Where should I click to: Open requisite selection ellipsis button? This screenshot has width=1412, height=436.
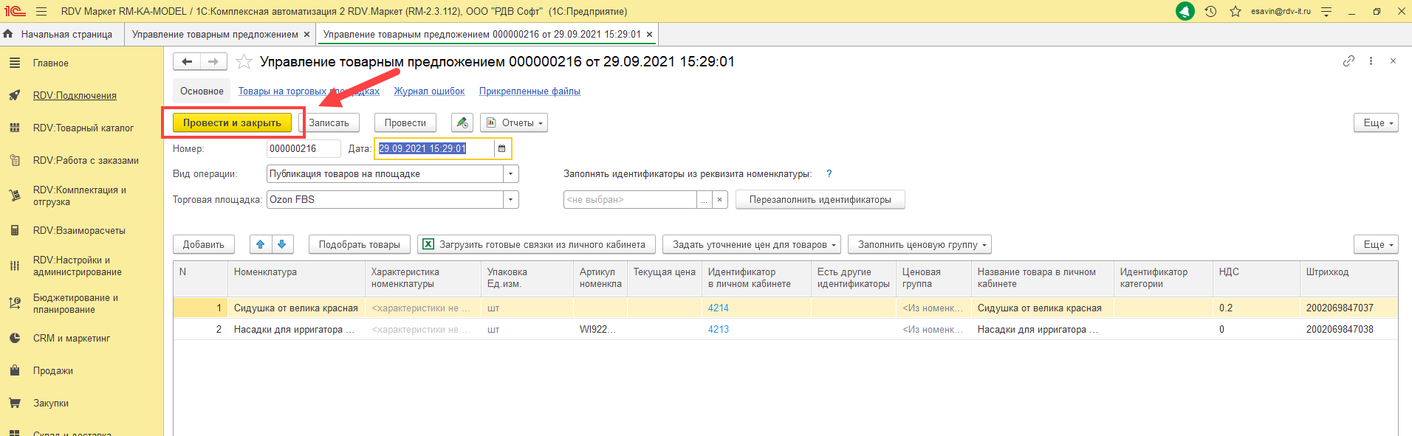[x=705, y=200]
